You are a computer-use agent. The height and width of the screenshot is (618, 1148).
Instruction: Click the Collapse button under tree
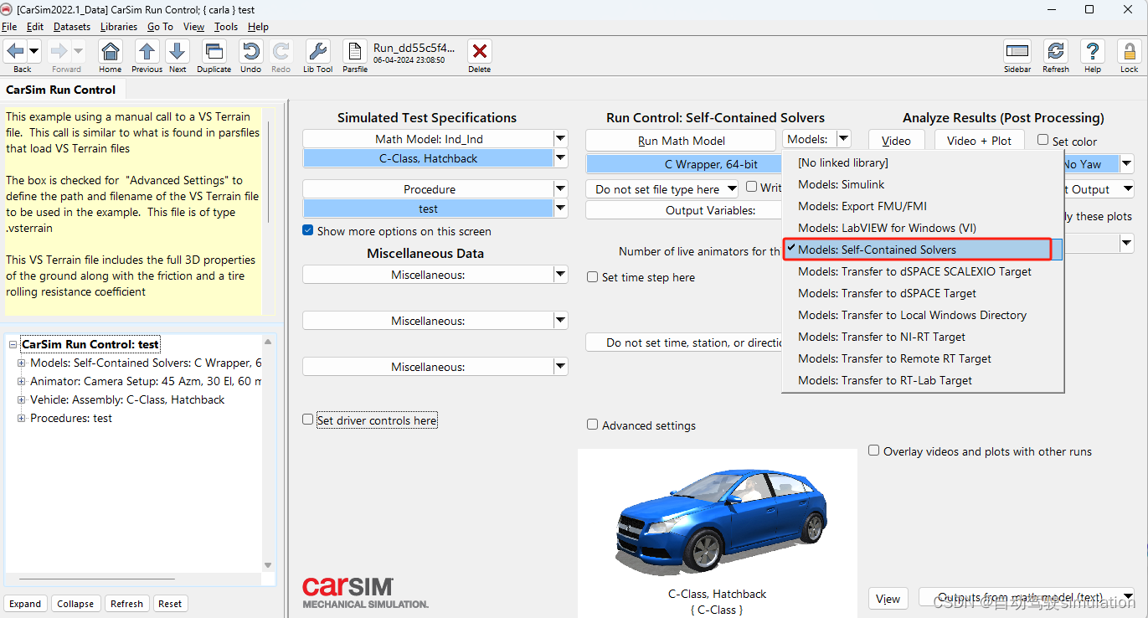tap(75, 604)
